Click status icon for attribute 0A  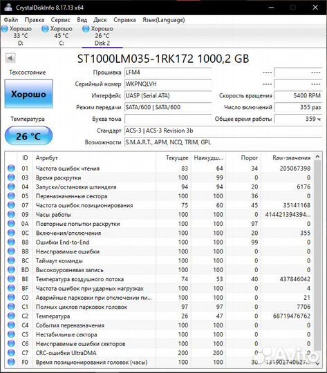coord(11,224)
